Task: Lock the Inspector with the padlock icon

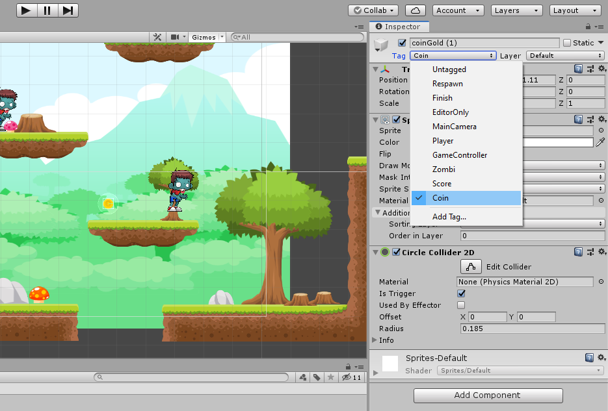Action: pyautogui.click(x=588, y=27)
